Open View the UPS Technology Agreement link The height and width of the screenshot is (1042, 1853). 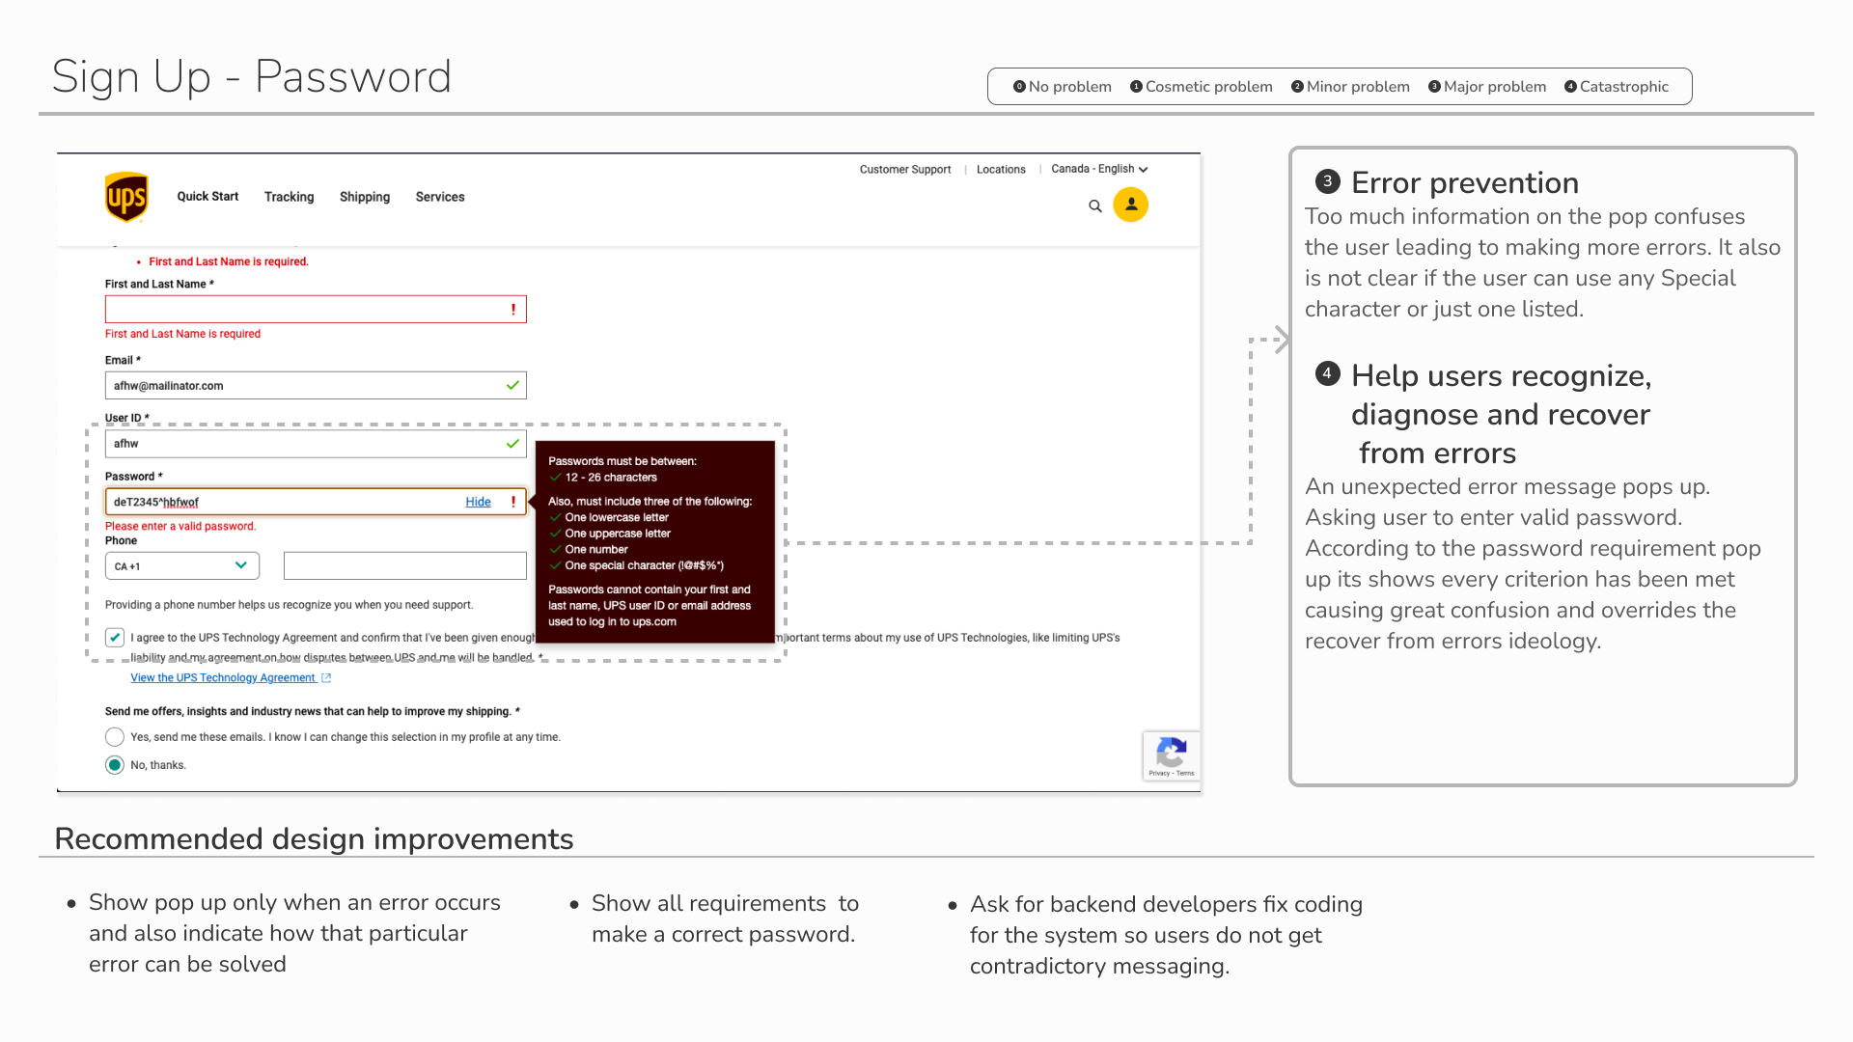point(223,678)
